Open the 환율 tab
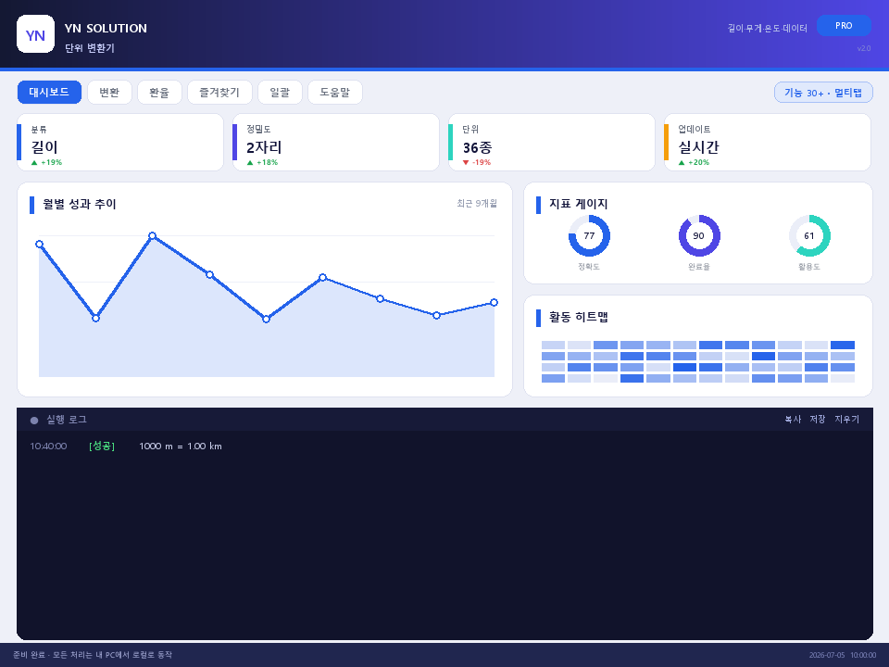This screenshot has width=889, height=667. pyautogui.click(x=159, y=93)
